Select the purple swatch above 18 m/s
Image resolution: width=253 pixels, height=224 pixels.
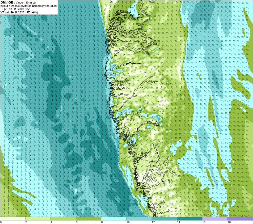(240, 219)
